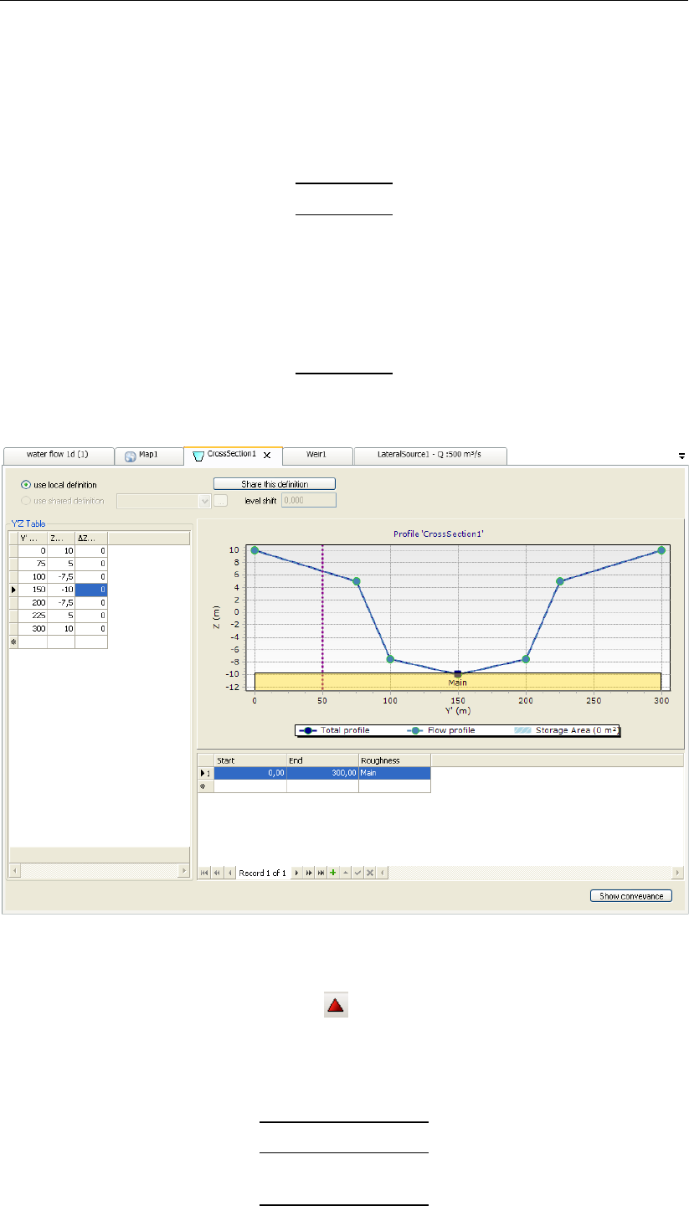
Task: Click Start column header in roughness table
Action: [250, 760]
